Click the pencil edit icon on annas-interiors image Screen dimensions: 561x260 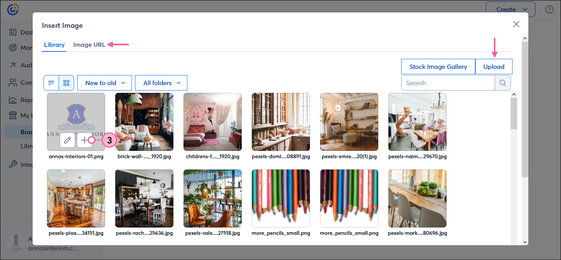[x=68, y=140]
